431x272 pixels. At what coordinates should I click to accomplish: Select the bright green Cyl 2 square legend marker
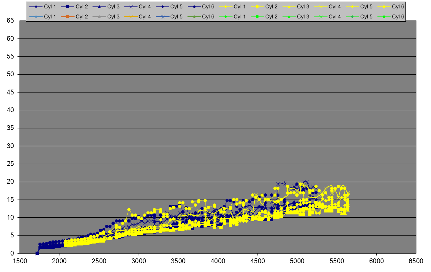257,16
